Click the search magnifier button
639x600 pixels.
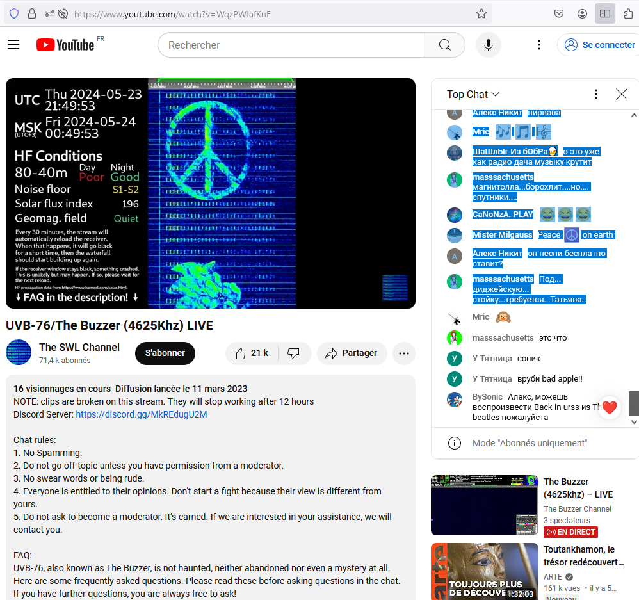tap(444, 45)
